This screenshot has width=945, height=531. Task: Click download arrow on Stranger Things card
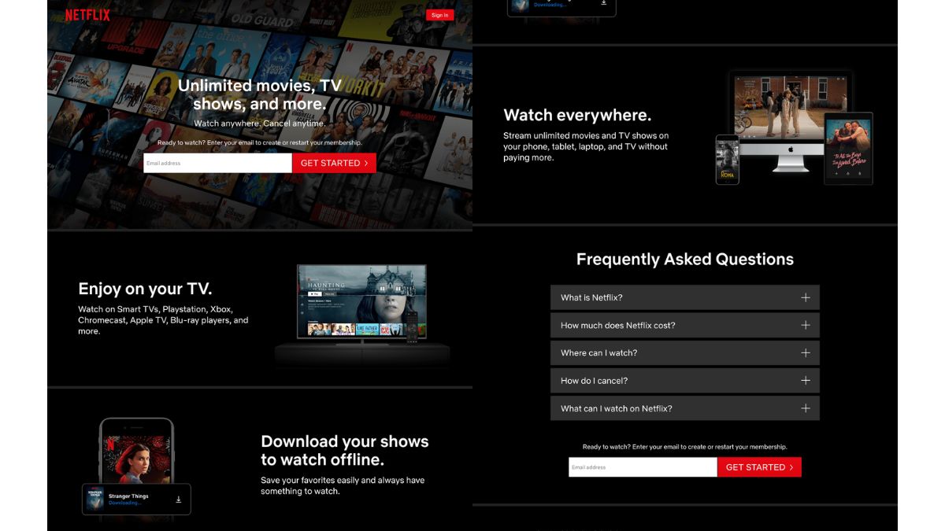click(179, 500)
